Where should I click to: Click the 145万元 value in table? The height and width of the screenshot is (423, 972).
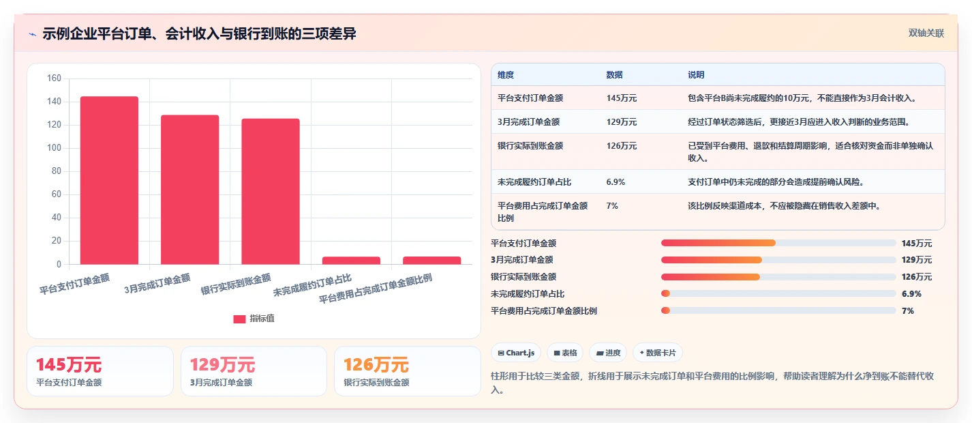pyautogui.click(x=622, y=98)
